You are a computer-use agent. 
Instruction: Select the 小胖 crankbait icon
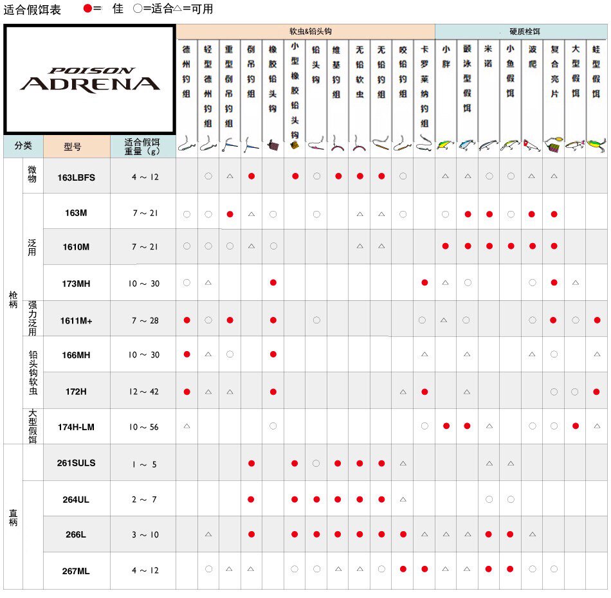pos(446,145)
